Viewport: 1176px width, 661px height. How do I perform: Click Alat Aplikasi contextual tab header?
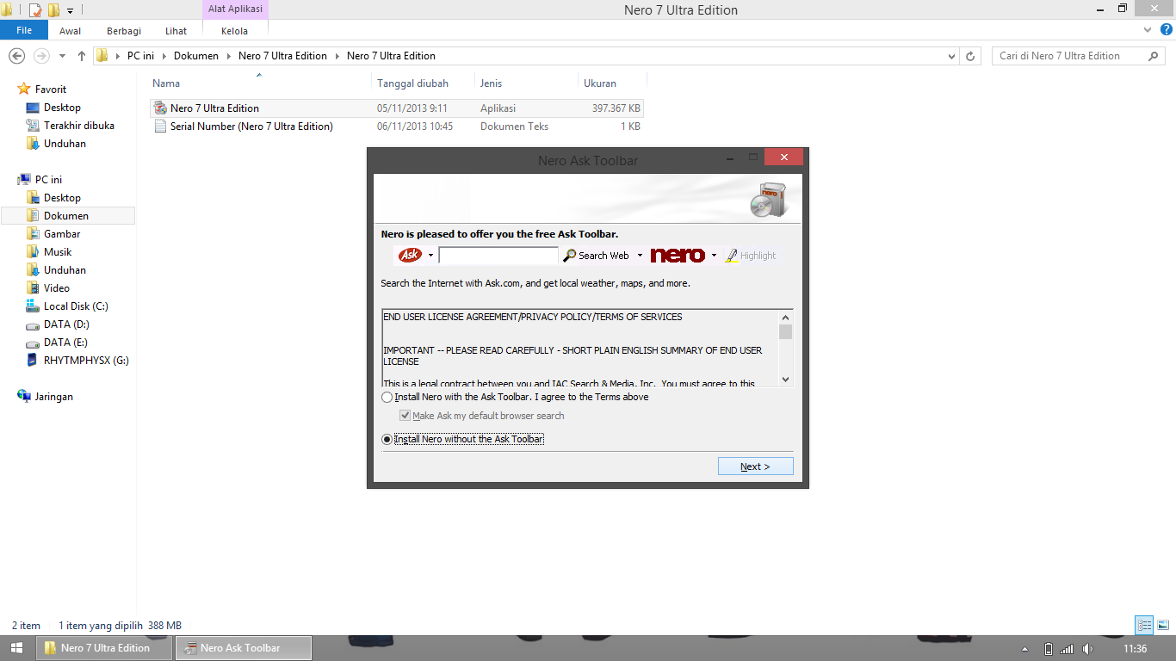(x=235, y=9)
